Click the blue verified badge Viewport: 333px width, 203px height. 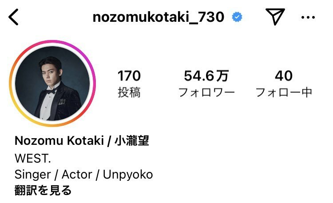[x=237, y=17]
